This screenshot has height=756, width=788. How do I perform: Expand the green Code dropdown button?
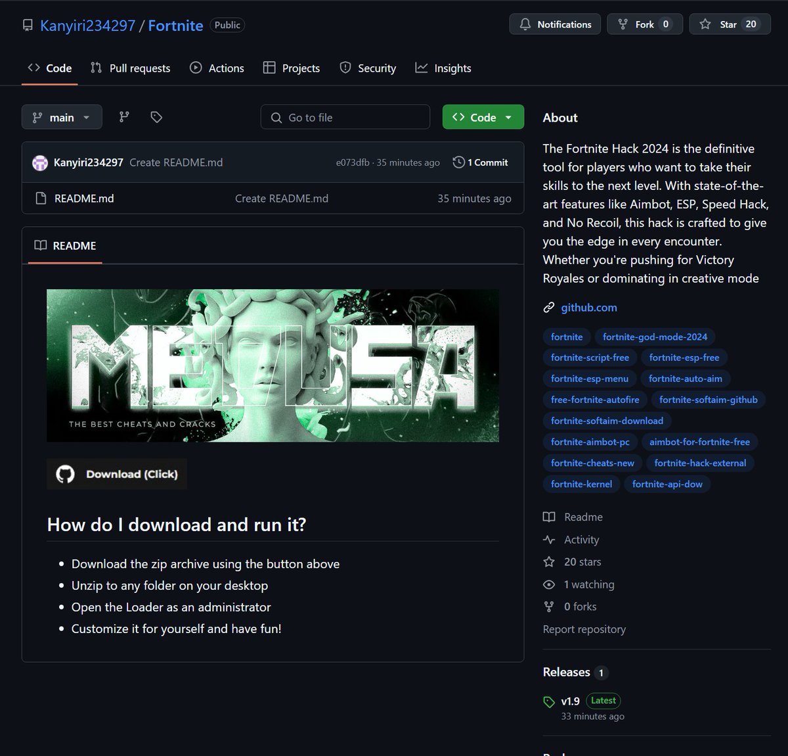pos(483,117)
